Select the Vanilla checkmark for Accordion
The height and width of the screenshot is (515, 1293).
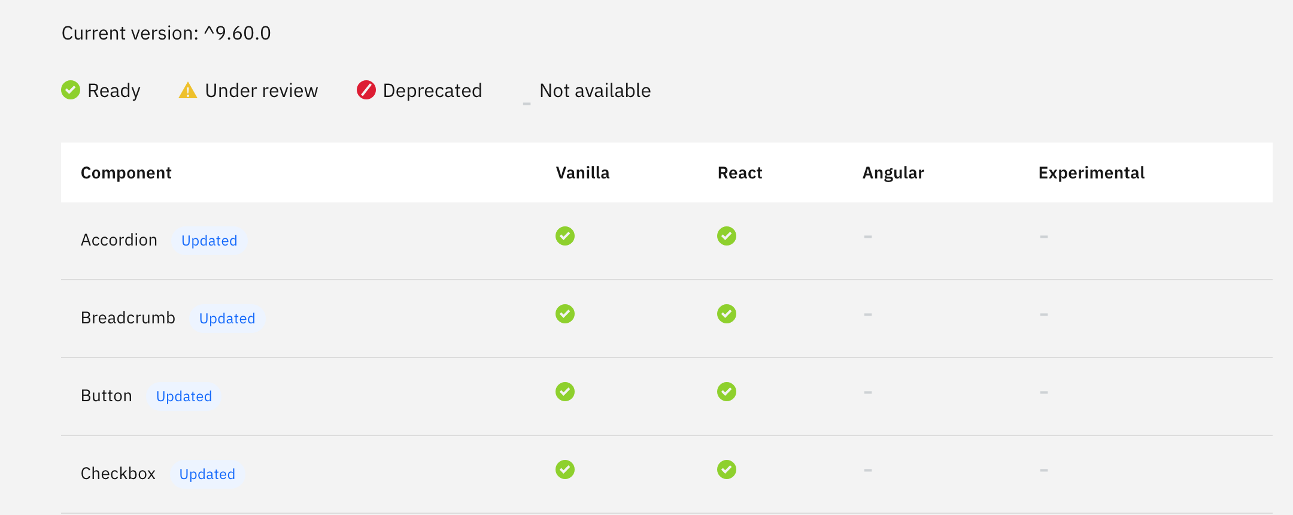564,236
